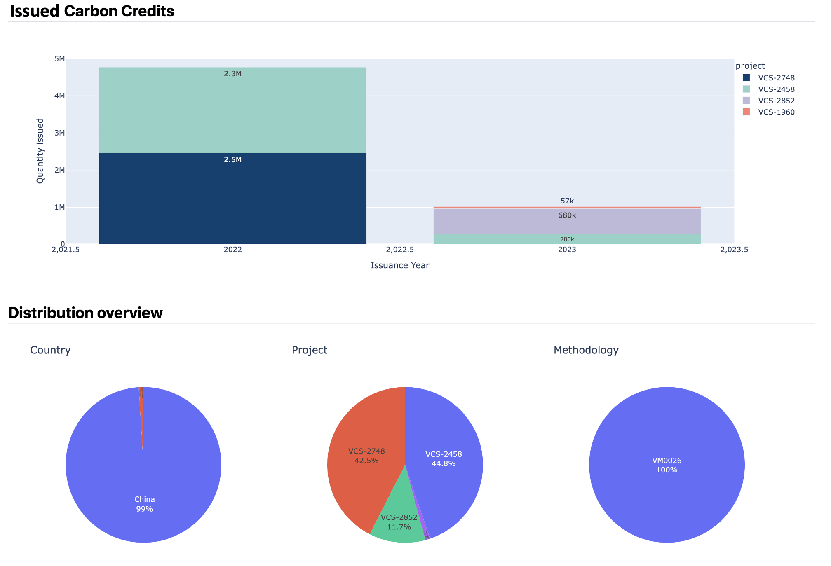The image size is (831, 566).
Task: Click the Issued Carbon Credits heading
Action: [x=92, y=12]
